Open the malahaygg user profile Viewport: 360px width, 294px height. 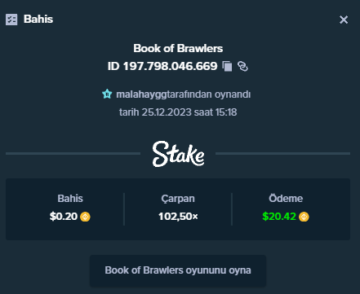click(x=141, y=94)
